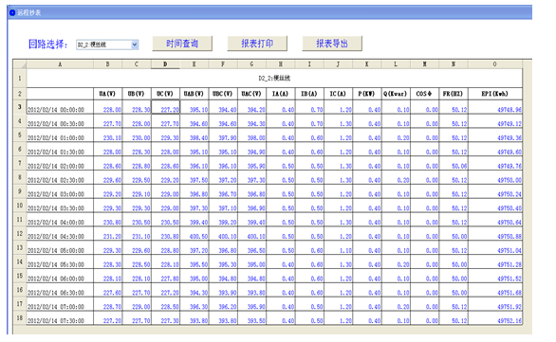The width and height of the screenshot is (556, 342).
Task: Click the 报表导出 button
Action: [x=332, y=44]
